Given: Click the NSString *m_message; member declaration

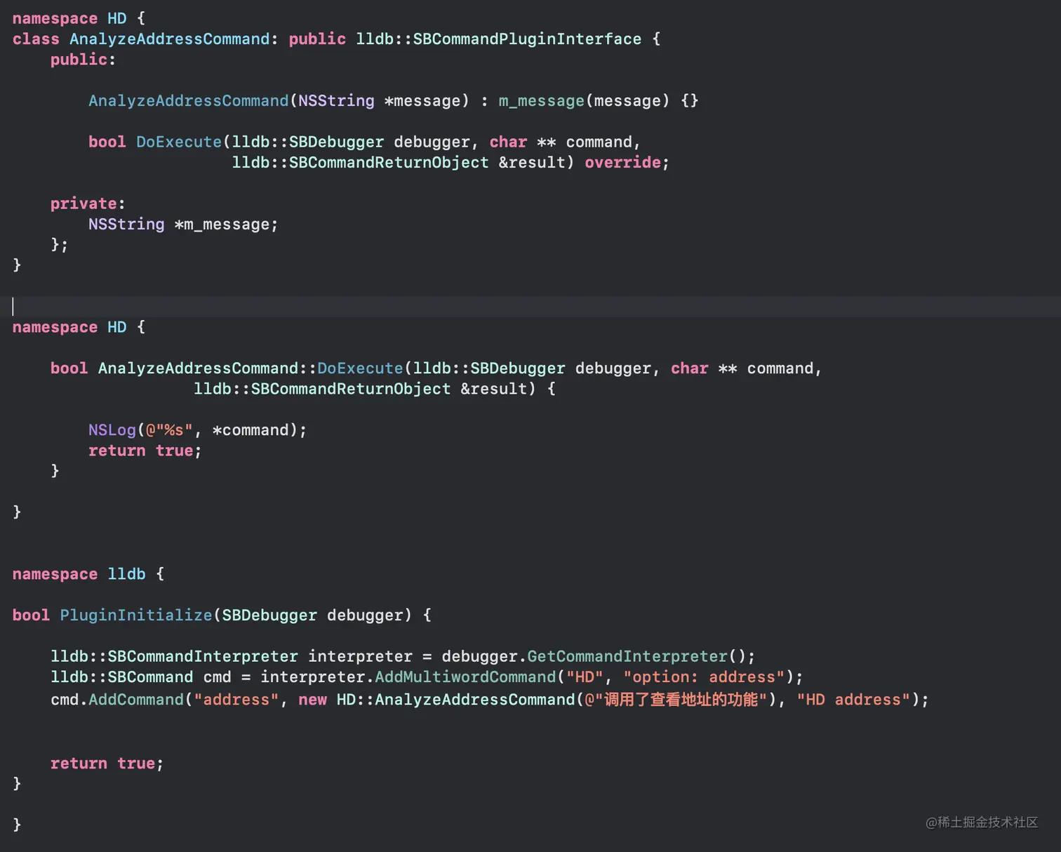Looking at the screenshot, I should (183, 225).
